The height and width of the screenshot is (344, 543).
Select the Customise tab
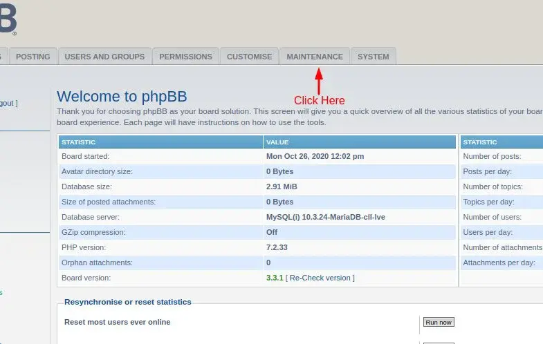click(x=249, y=57)
